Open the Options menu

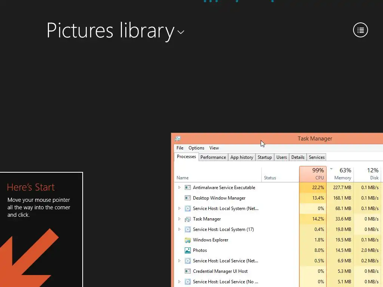196,148
